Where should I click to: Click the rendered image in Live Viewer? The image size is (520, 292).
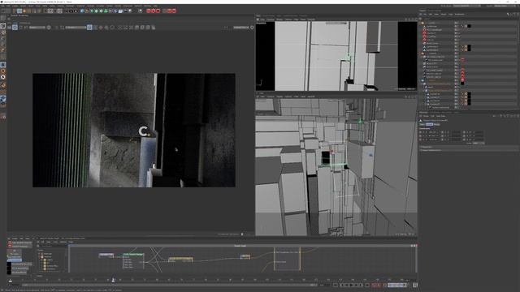click(134, 130)
